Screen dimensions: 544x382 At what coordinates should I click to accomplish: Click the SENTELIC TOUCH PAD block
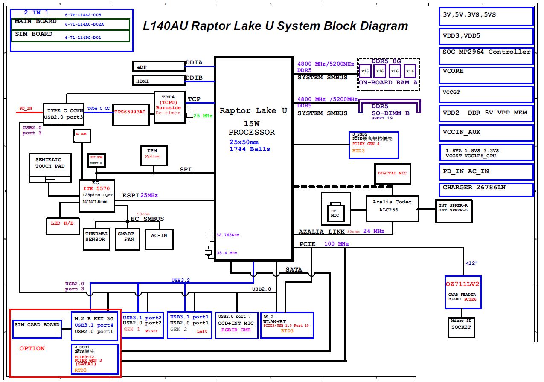[50, 168]
